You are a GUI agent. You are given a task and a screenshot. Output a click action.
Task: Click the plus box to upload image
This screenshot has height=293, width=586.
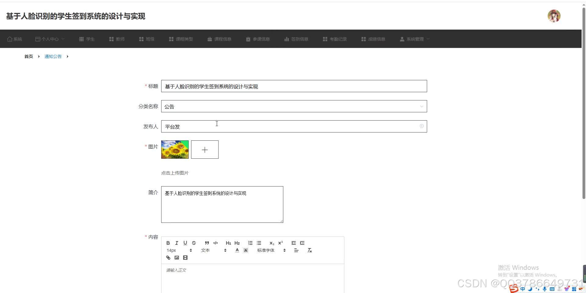point(205,150)
